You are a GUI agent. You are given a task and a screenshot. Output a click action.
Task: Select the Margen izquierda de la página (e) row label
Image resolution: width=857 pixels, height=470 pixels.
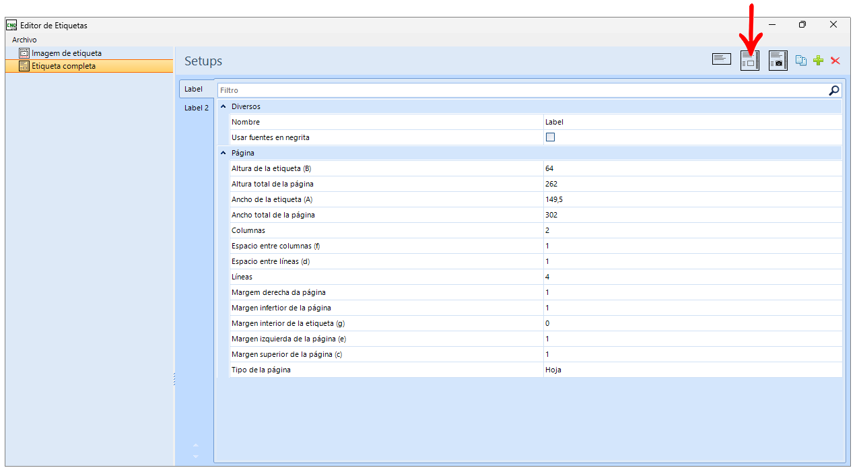tap(289, 339)
